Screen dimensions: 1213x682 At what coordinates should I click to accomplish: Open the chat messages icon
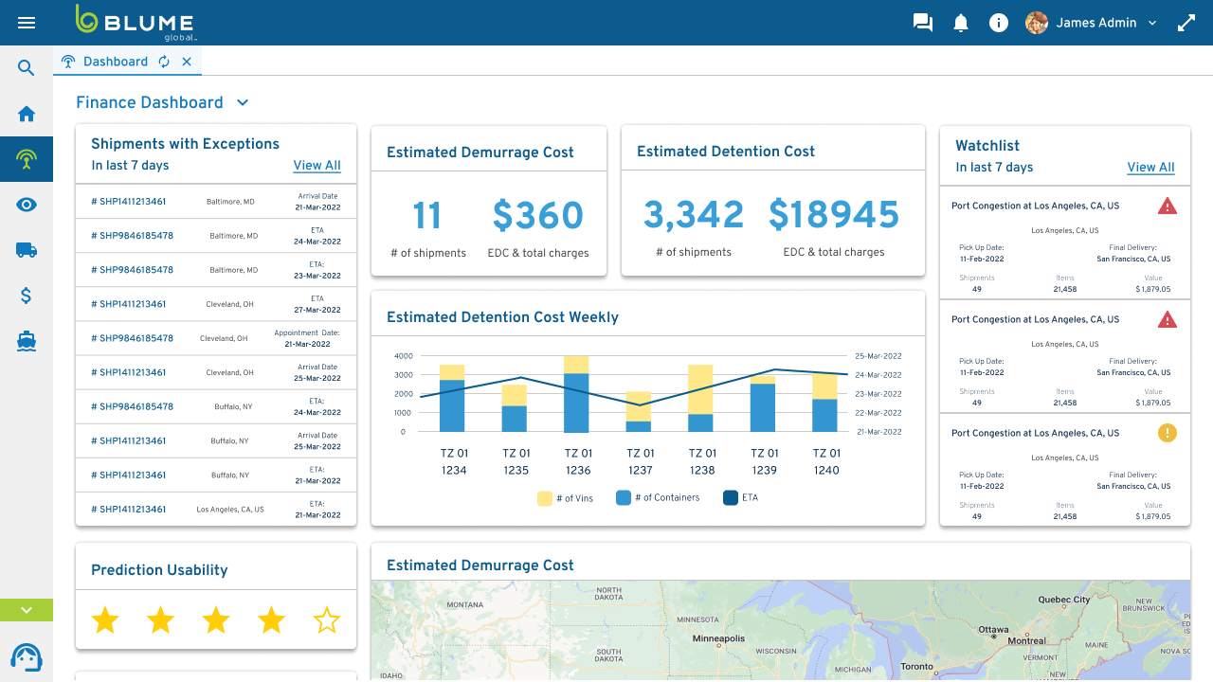[923, 23]
